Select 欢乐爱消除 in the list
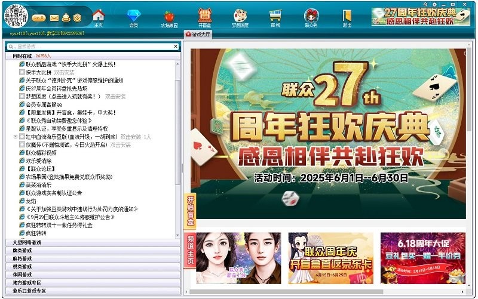The width and height of the screenshot is (478, 299). (35, 161)
